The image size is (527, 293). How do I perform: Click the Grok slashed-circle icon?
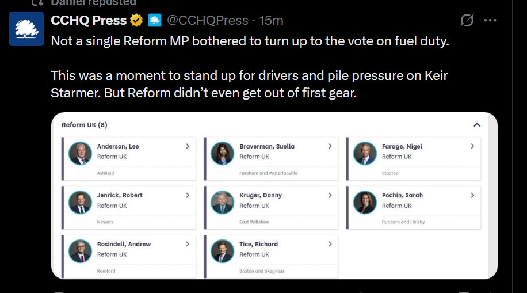[x=467, y=21]
